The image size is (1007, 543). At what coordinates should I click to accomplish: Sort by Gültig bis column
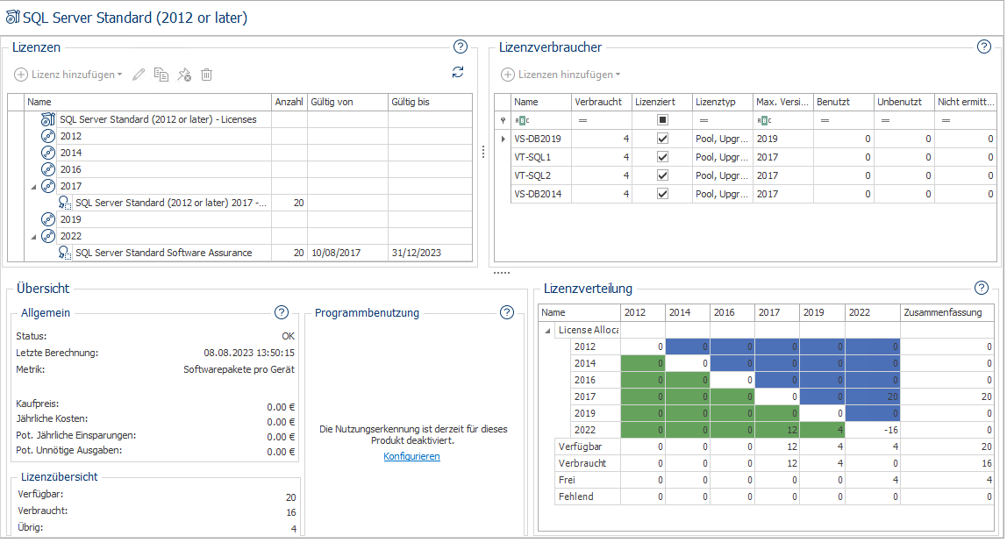[431, 102]
